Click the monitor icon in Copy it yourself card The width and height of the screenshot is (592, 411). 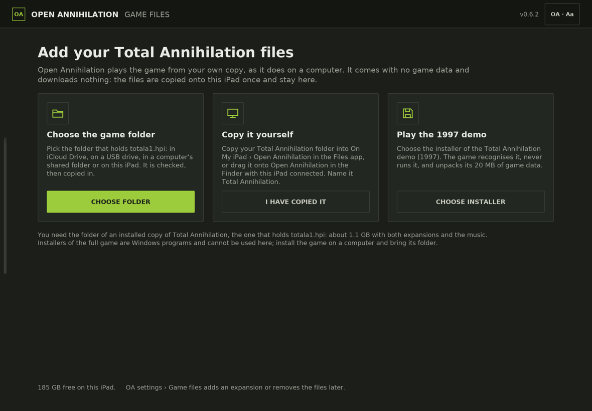(233, 113)
